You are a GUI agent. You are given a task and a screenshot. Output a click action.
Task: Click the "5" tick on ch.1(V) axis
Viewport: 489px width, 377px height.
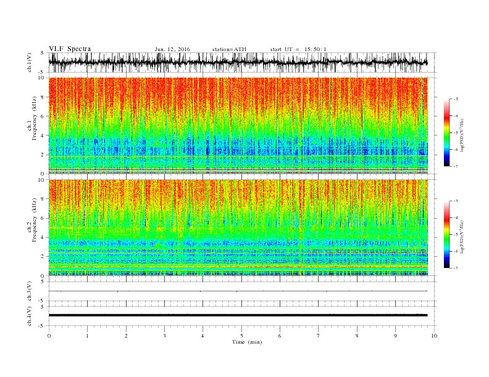[x=43, y=53]
